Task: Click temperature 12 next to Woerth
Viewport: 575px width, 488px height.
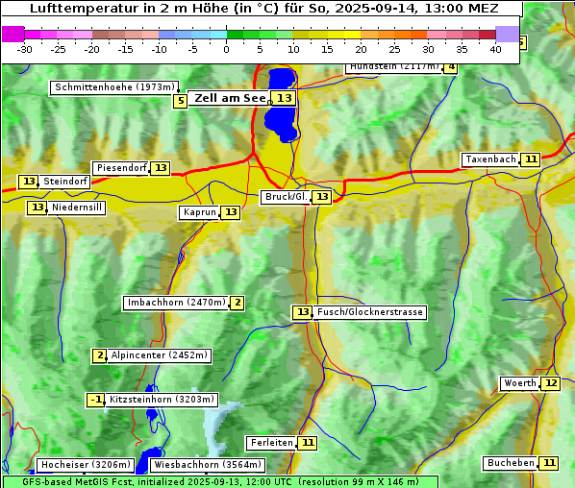Action: 550,383
